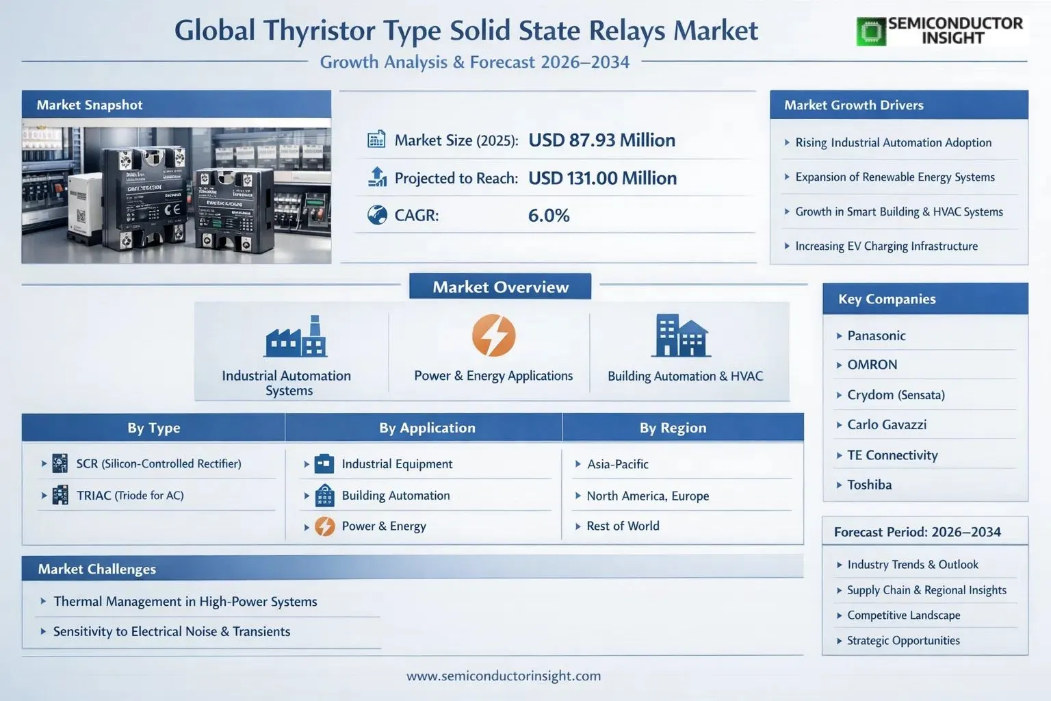Click arrow beside Panasonic

[840, 335]
